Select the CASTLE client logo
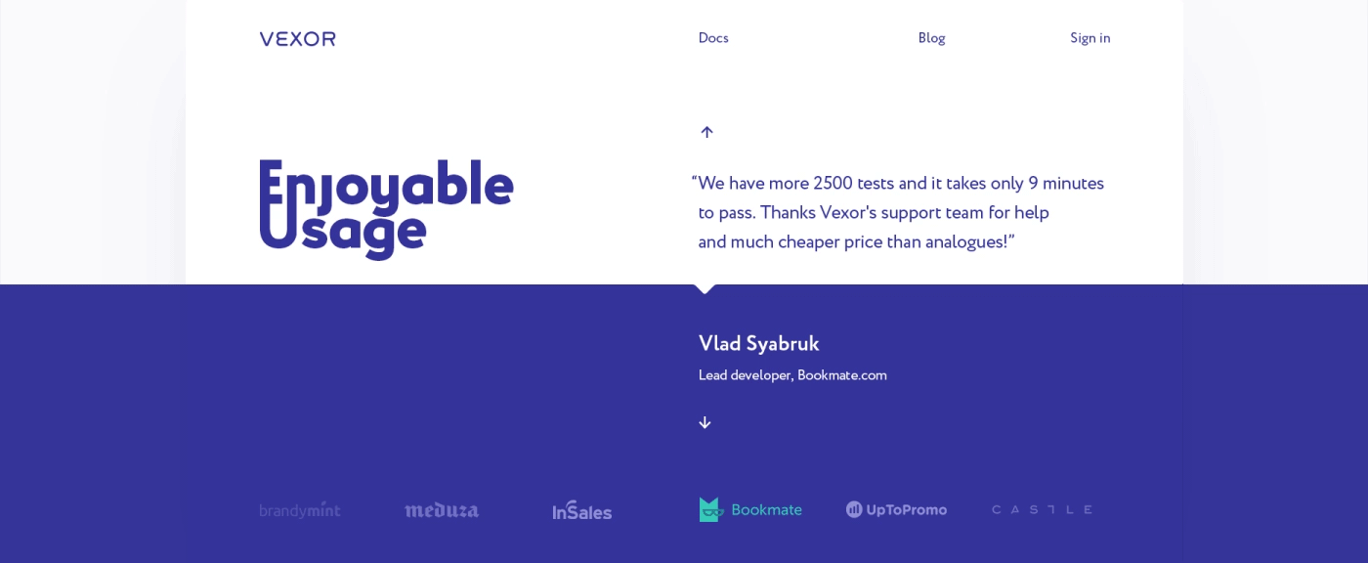Viewport: 1368px width, 563px height. point(1042,509)
